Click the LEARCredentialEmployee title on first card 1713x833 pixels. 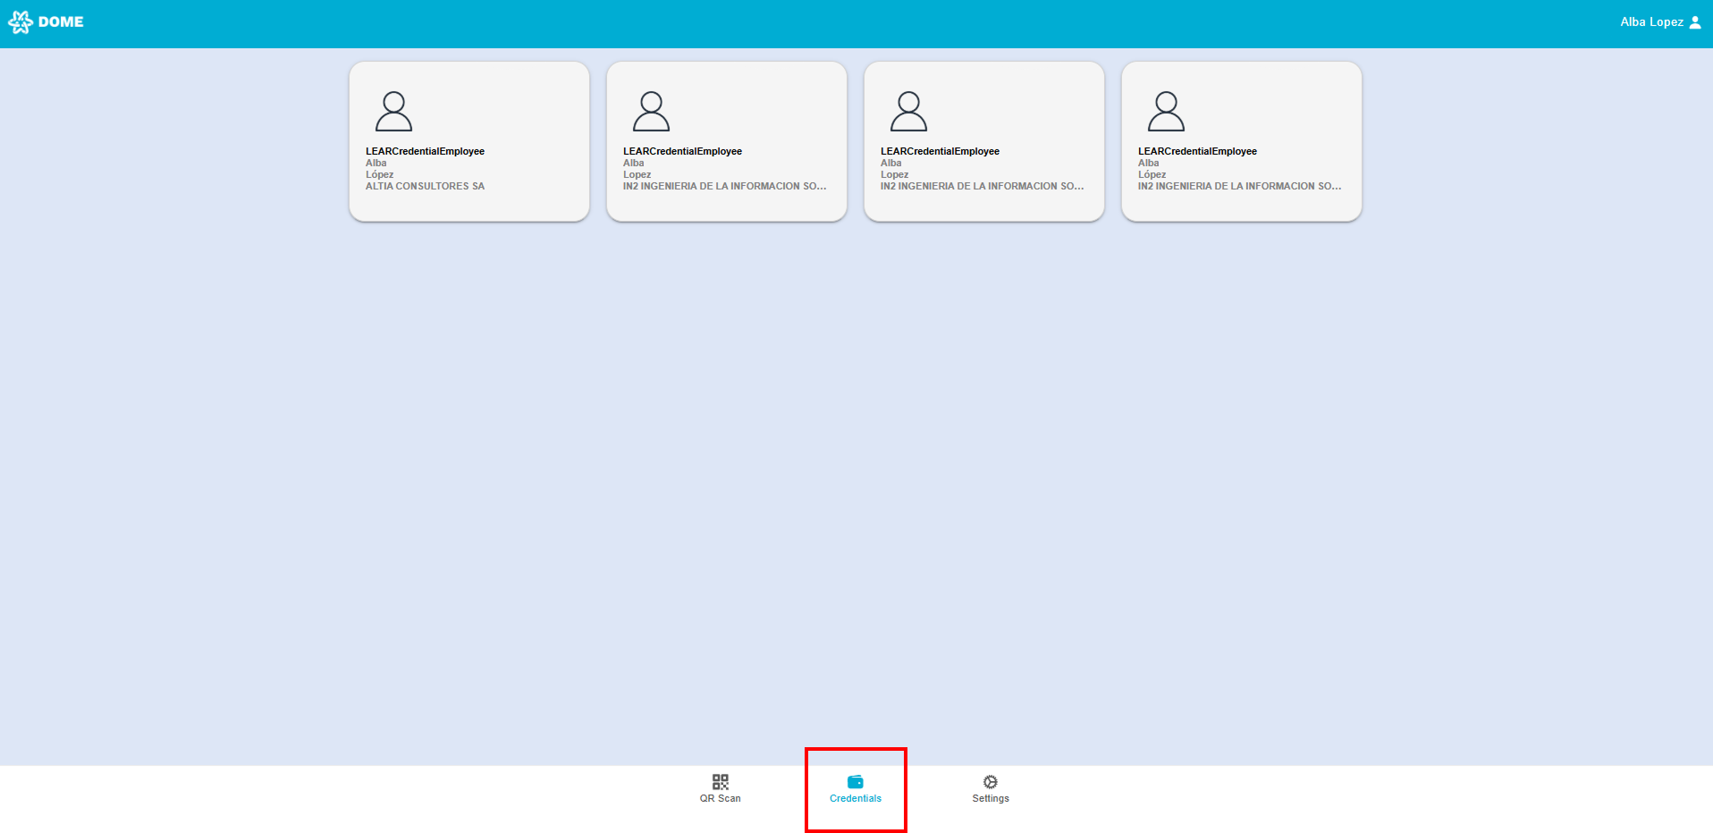(425, 151)
